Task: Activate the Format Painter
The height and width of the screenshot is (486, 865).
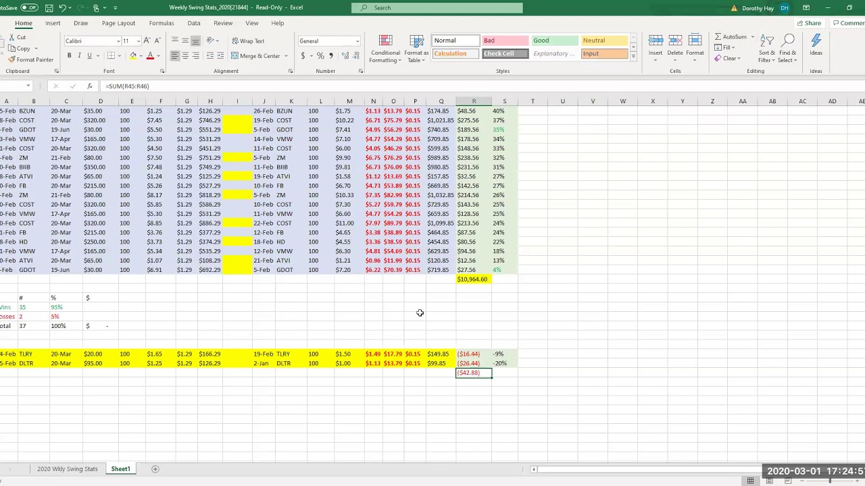Action: [30, 59]
